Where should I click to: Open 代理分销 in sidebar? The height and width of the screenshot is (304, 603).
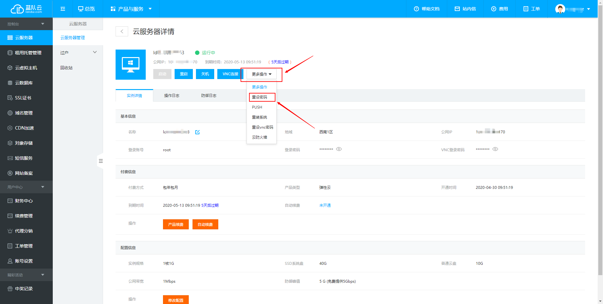pos(26,231)
